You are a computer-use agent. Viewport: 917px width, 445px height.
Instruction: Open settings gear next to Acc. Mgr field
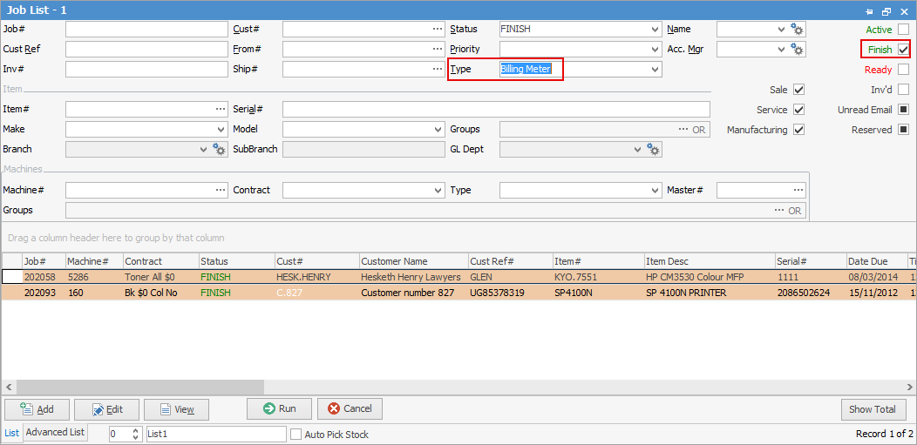click(x=797, y=50)
